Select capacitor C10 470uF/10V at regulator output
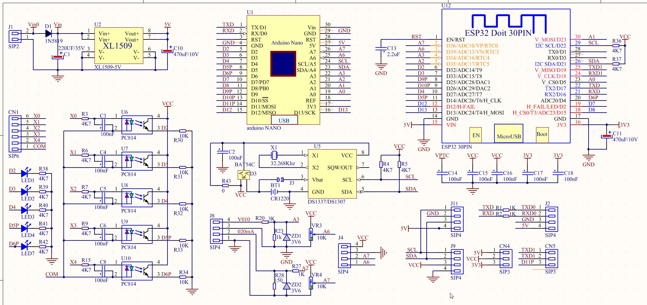 167,51
